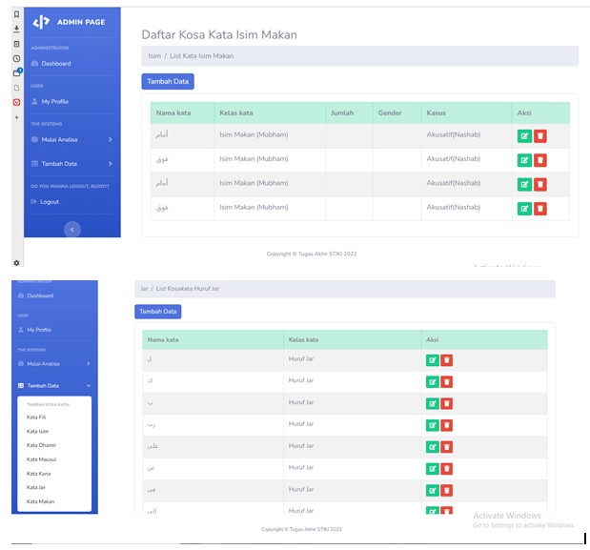Open My Profile in Huruf Jar sidebar

coord(34,330)
